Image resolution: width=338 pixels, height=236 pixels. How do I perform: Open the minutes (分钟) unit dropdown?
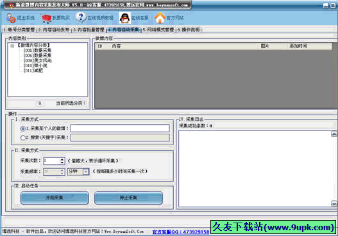86,172
